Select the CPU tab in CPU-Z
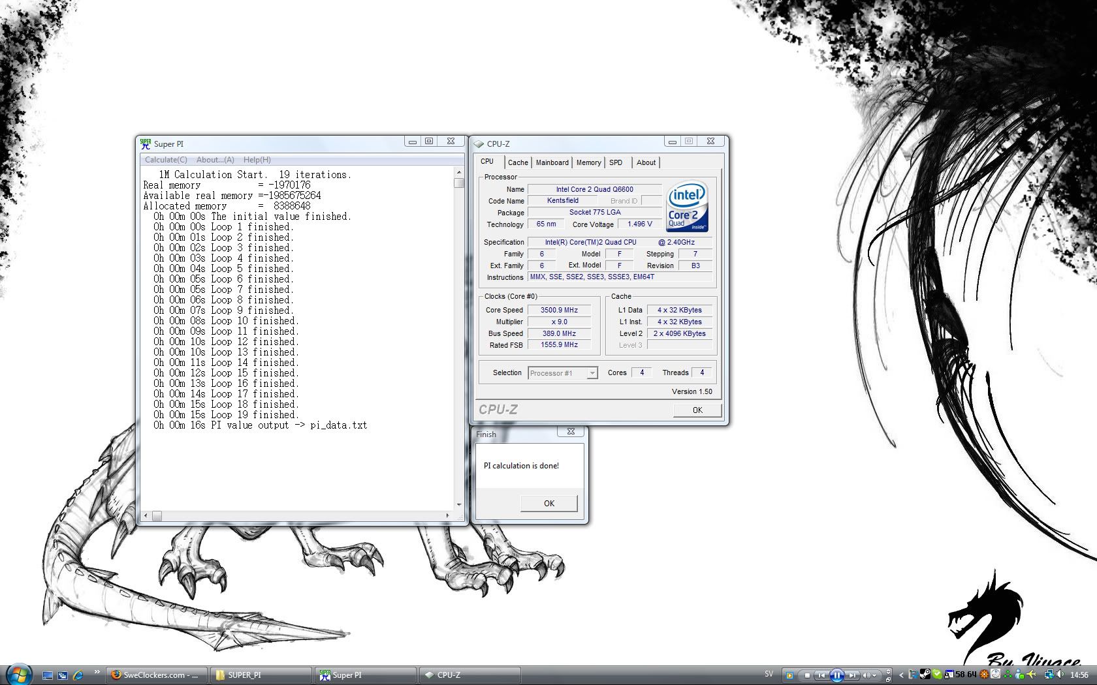1097x685 pixels. coord(487,161)
